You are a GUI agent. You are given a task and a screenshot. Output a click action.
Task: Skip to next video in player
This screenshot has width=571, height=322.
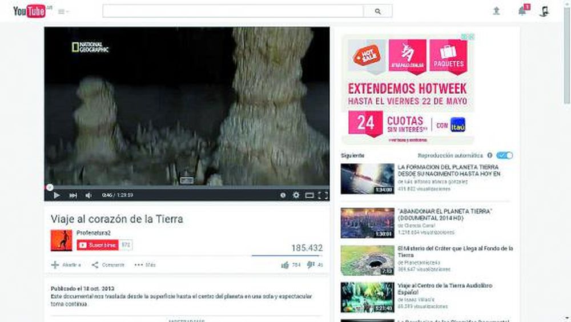(x=73, y=195)
